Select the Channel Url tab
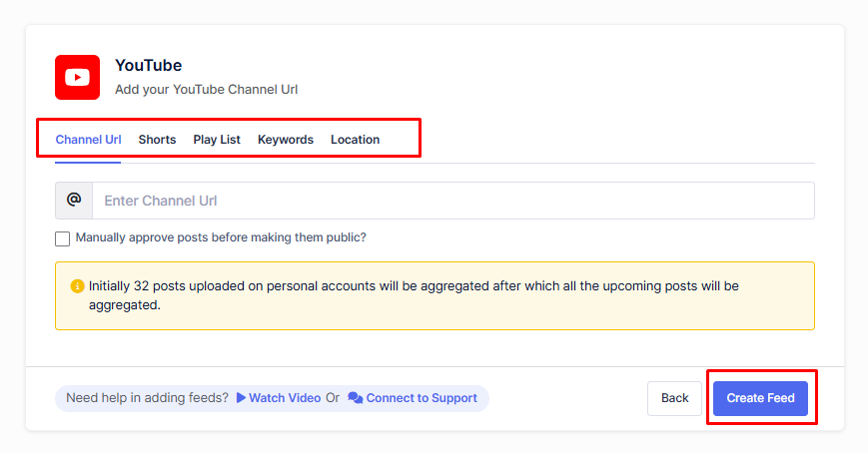868x454 pixels. click(88, 140)
